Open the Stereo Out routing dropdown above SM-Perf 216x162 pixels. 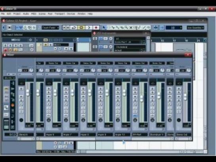tap(140, 63)
